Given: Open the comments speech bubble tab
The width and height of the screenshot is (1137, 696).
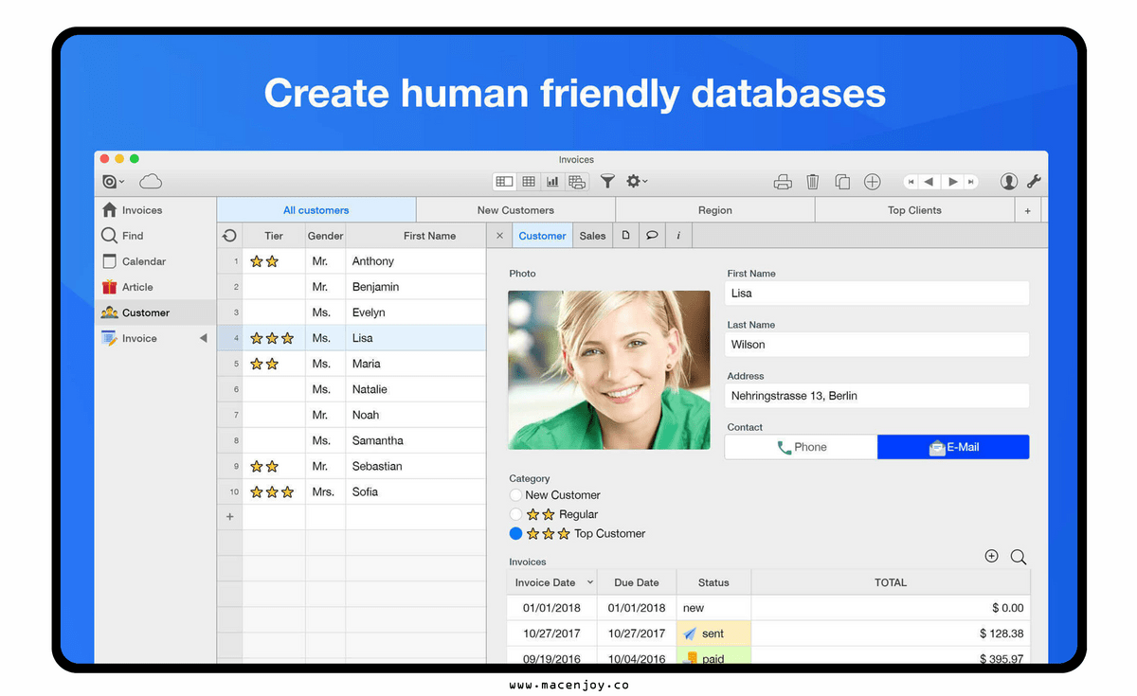Looking at the screenshot, I should click(x=652, y=236).
